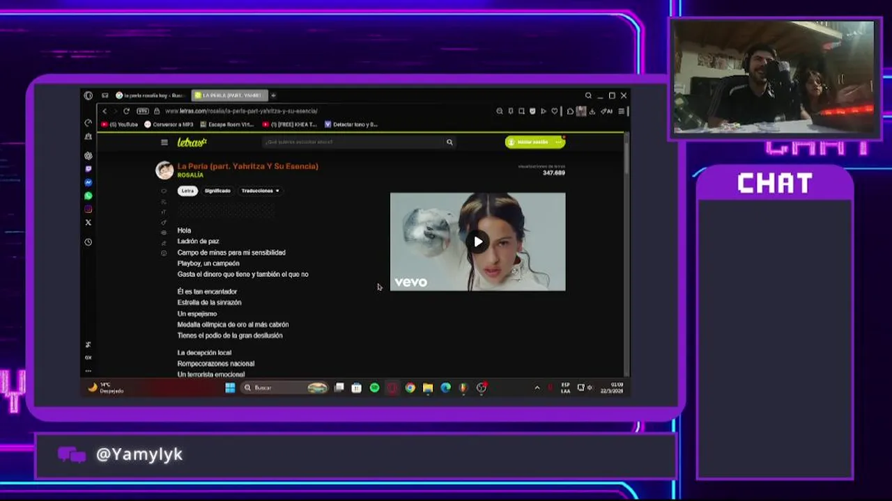Show hidden system tray icons chevron
The height and width of the screenshot is (501, 892).
point(537,388)
